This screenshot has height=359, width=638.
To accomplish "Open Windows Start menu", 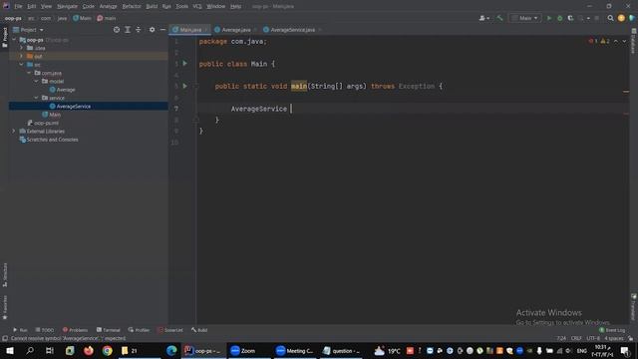I will pyautogui.click(x=9, y=350).
